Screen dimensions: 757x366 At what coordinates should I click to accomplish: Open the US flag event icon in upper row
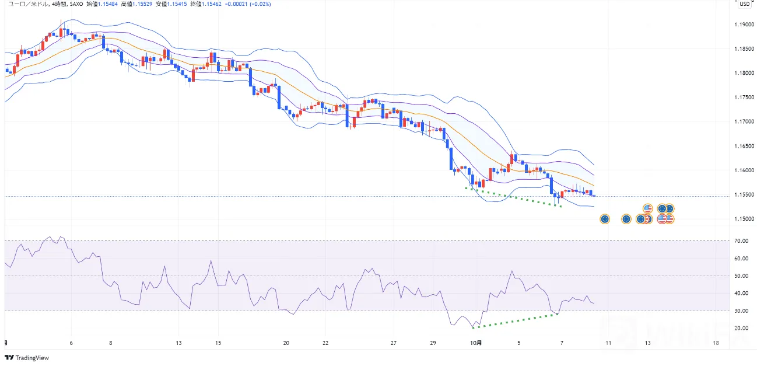point(647,208)
